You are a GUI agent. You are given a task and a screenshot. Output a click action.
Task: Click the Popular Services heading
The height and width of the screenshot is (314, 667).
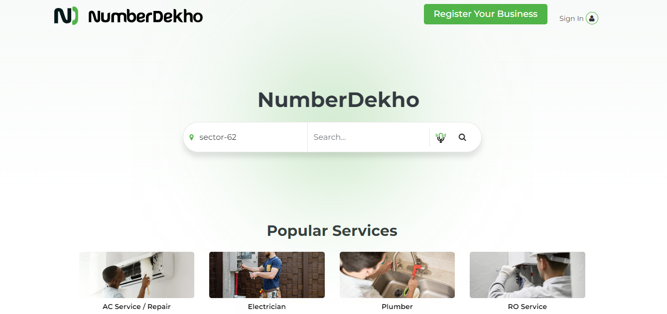coord(332,231)
